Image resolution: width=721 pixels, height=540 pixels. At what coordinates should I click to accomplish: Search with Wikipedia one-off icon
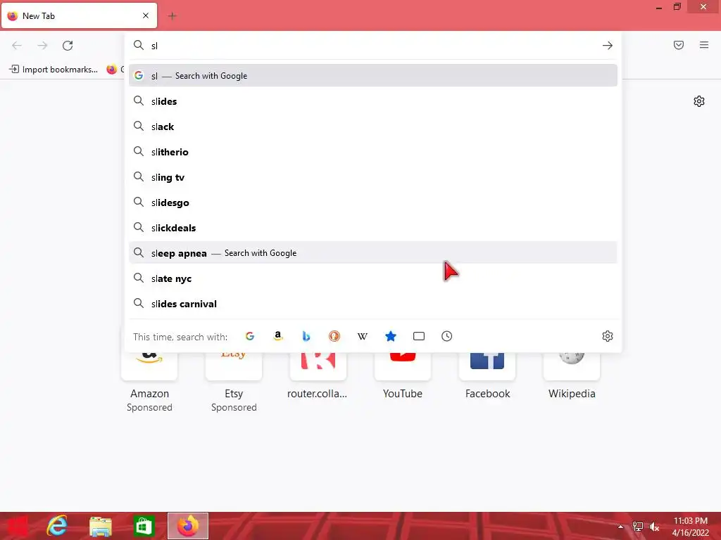(x=363, y=336)
